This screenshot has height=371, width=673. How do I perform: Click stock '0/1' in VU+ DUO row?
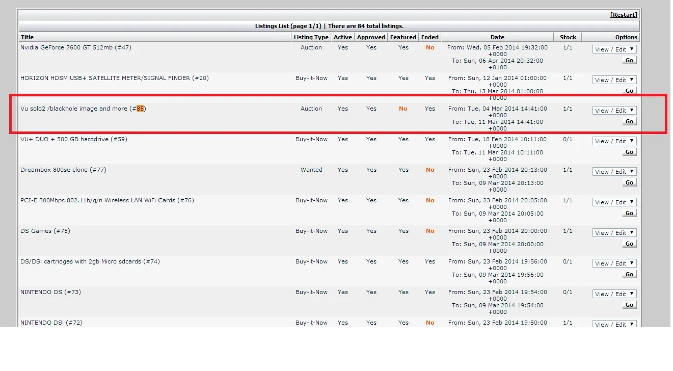[x=568, y=139]
